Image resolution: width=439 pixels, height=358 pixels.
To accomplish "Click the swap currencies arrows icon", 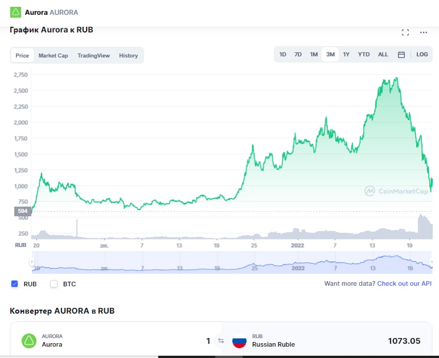I will click(221, 341).
